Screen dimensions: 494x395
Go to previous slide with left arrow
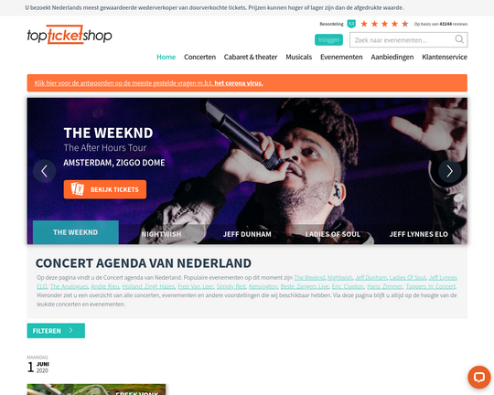click(45, 171)
